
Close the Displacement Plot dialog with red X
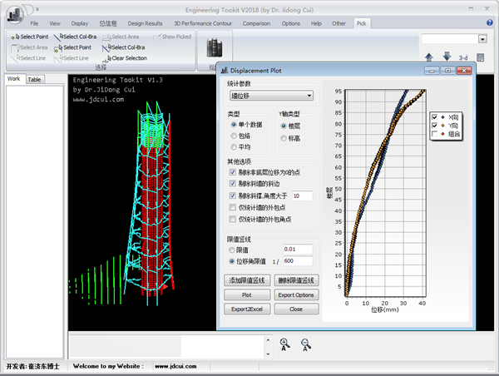[x=464, y=71]
